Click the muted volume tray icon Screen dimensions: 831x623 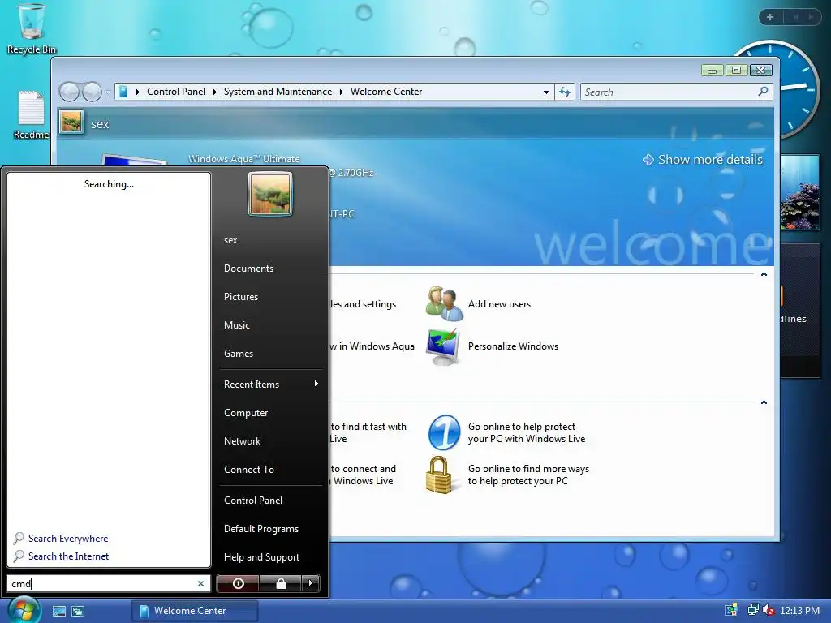coord(769,610)
